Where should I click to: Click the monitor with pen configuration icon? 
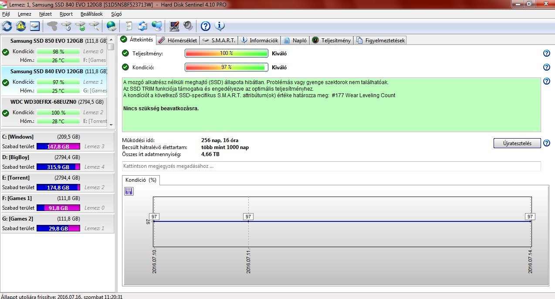point(174,26)
